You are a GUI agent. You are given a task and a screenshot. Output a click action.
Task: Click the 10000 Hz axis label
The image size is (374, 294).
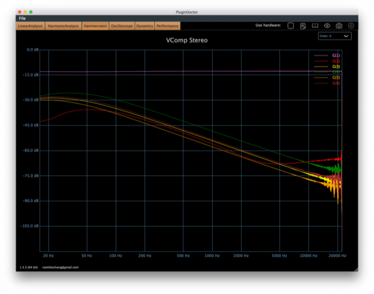tap(308, 256)
